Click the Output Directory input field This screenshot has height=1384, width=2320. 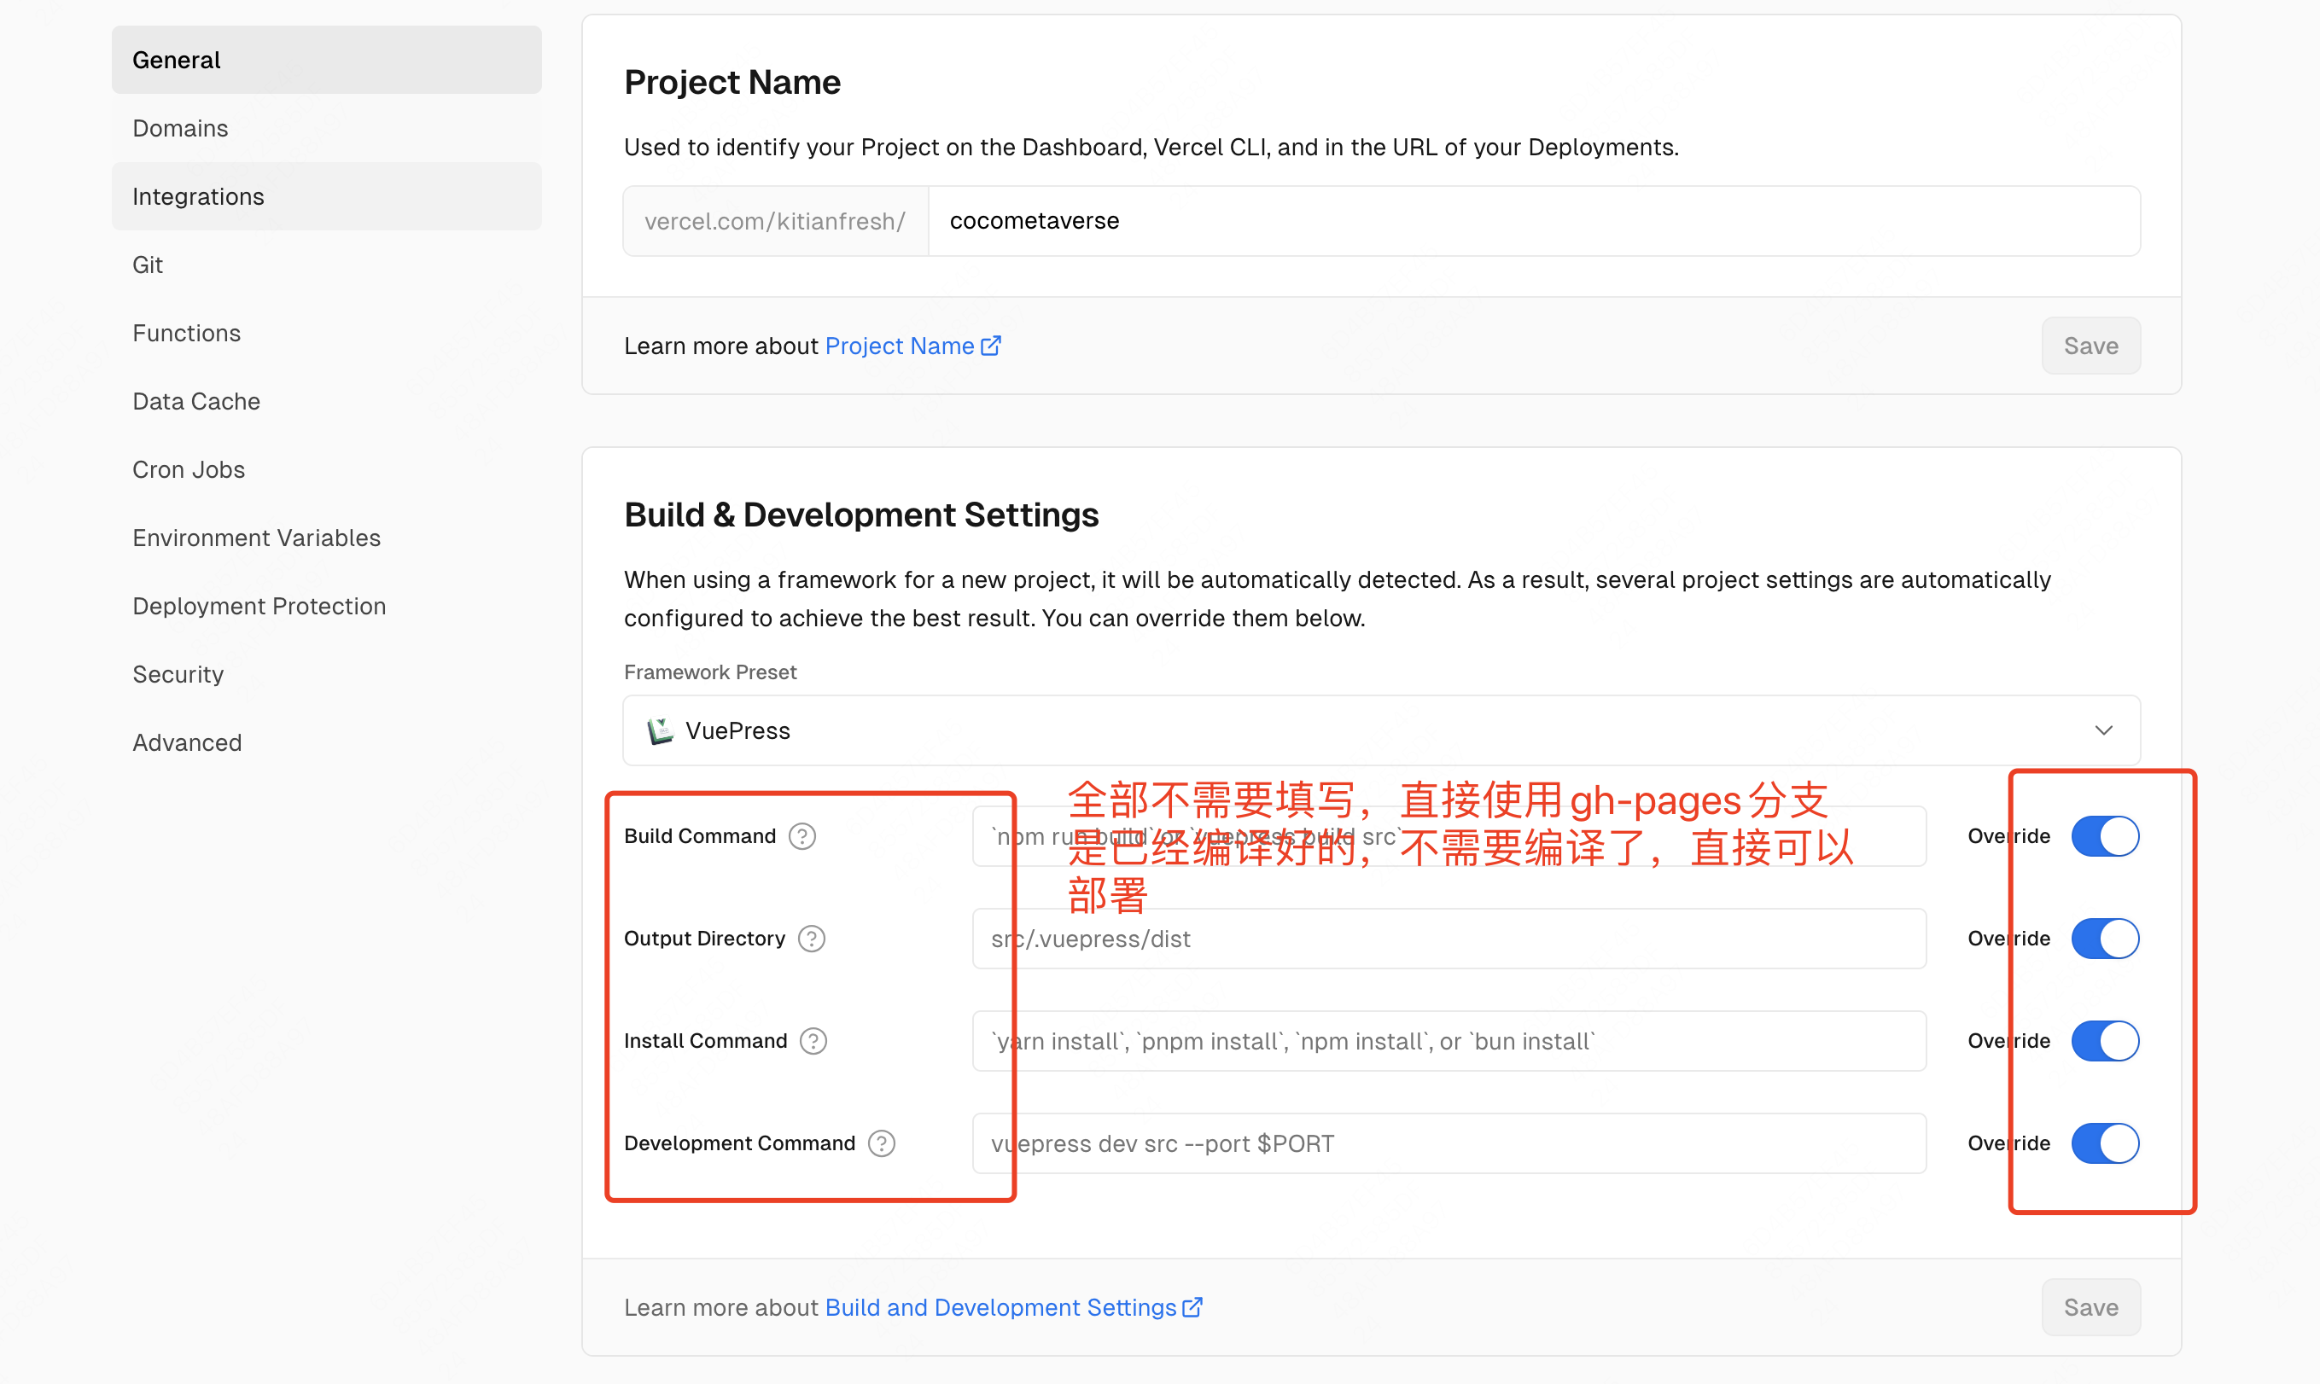click(x=1449, y=939)
